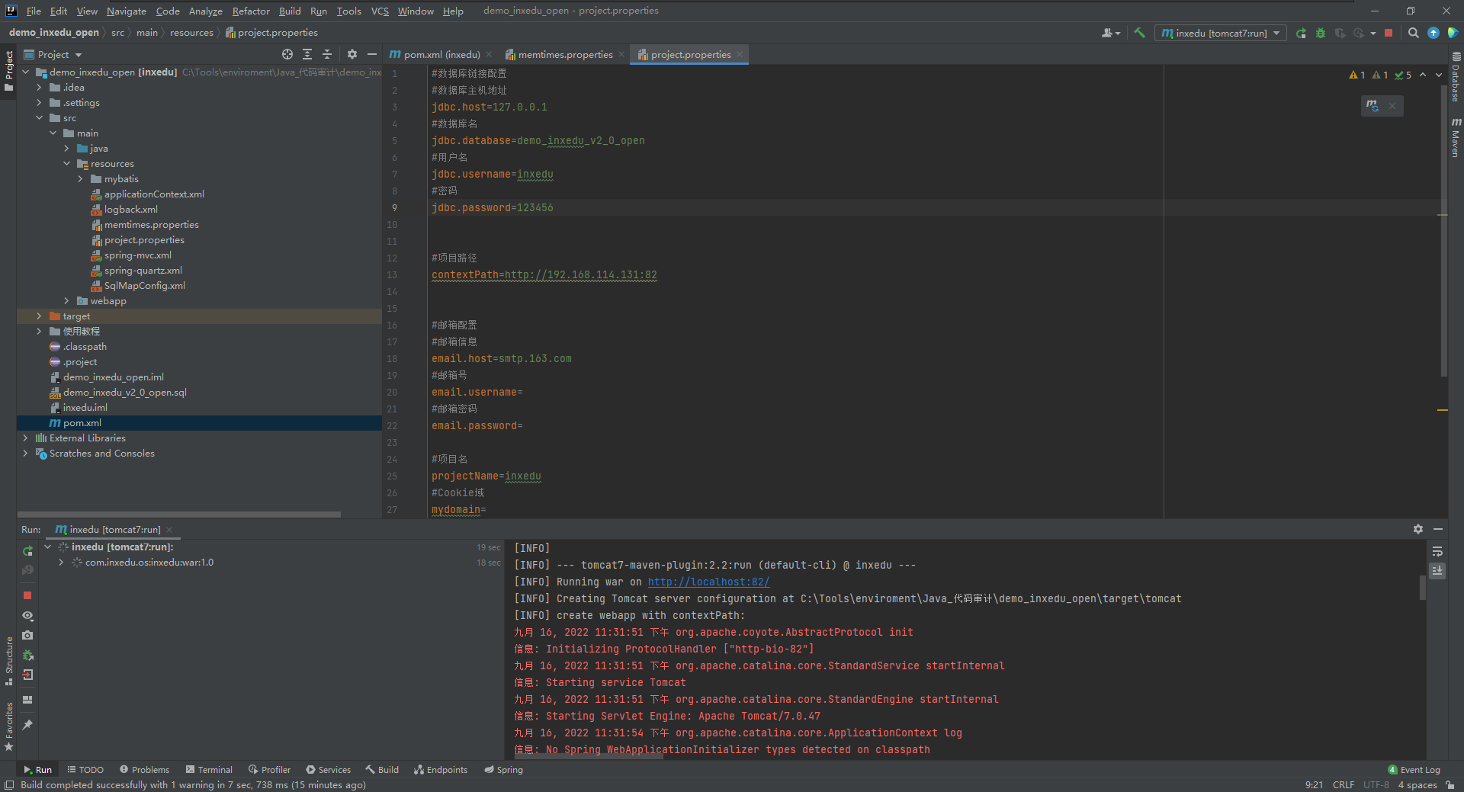Screen dimensions: 1464x792
Task: Open user account icon dropdown
Action: click(1110, 33)
